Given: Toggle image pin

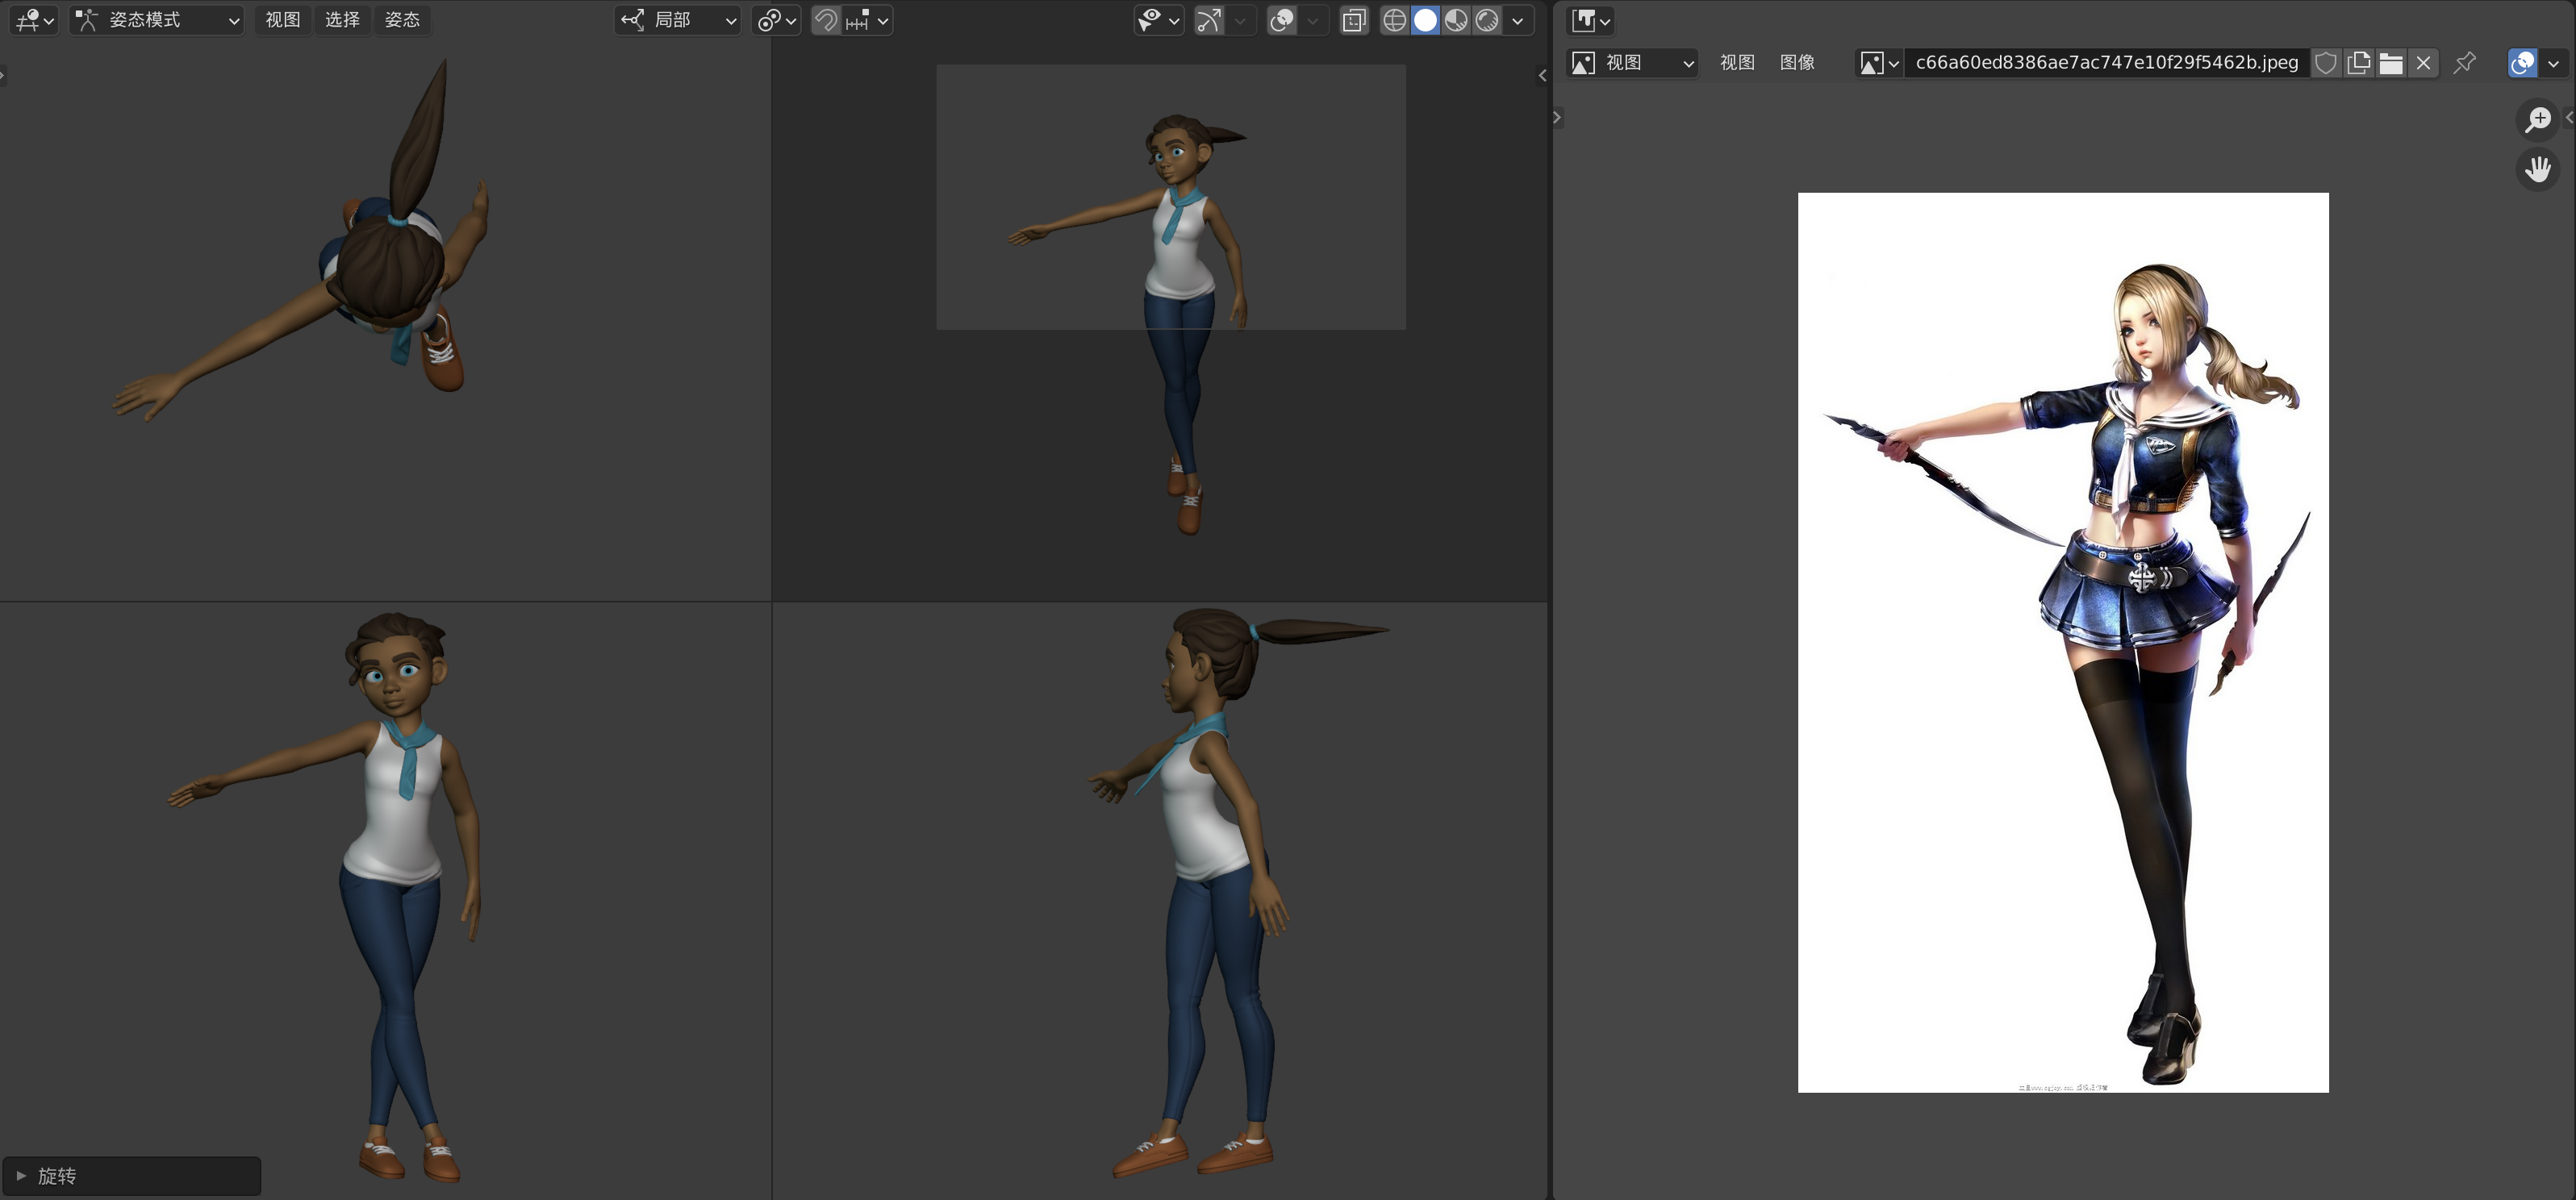Looking at the screenshot, I should pyautogui.click(x=2465, y=63).
